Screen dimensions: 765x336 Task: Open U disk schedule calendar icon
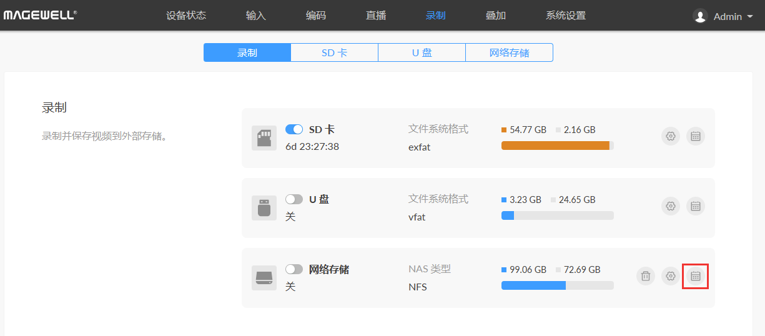click(696, 206)
